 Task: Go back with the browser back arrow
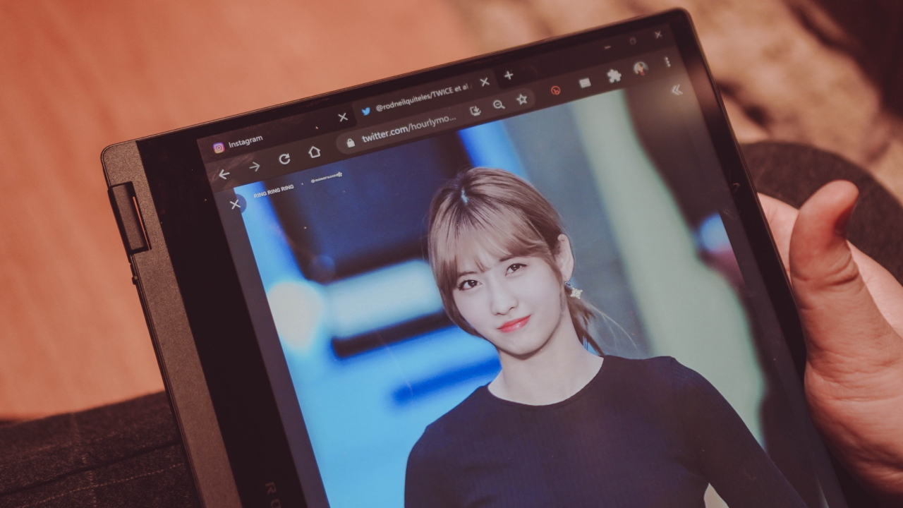[224, 174]
